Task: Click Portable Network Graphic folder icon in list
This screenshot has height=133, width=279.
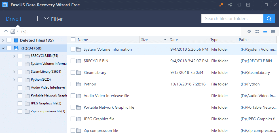Action: coord(79,108)
